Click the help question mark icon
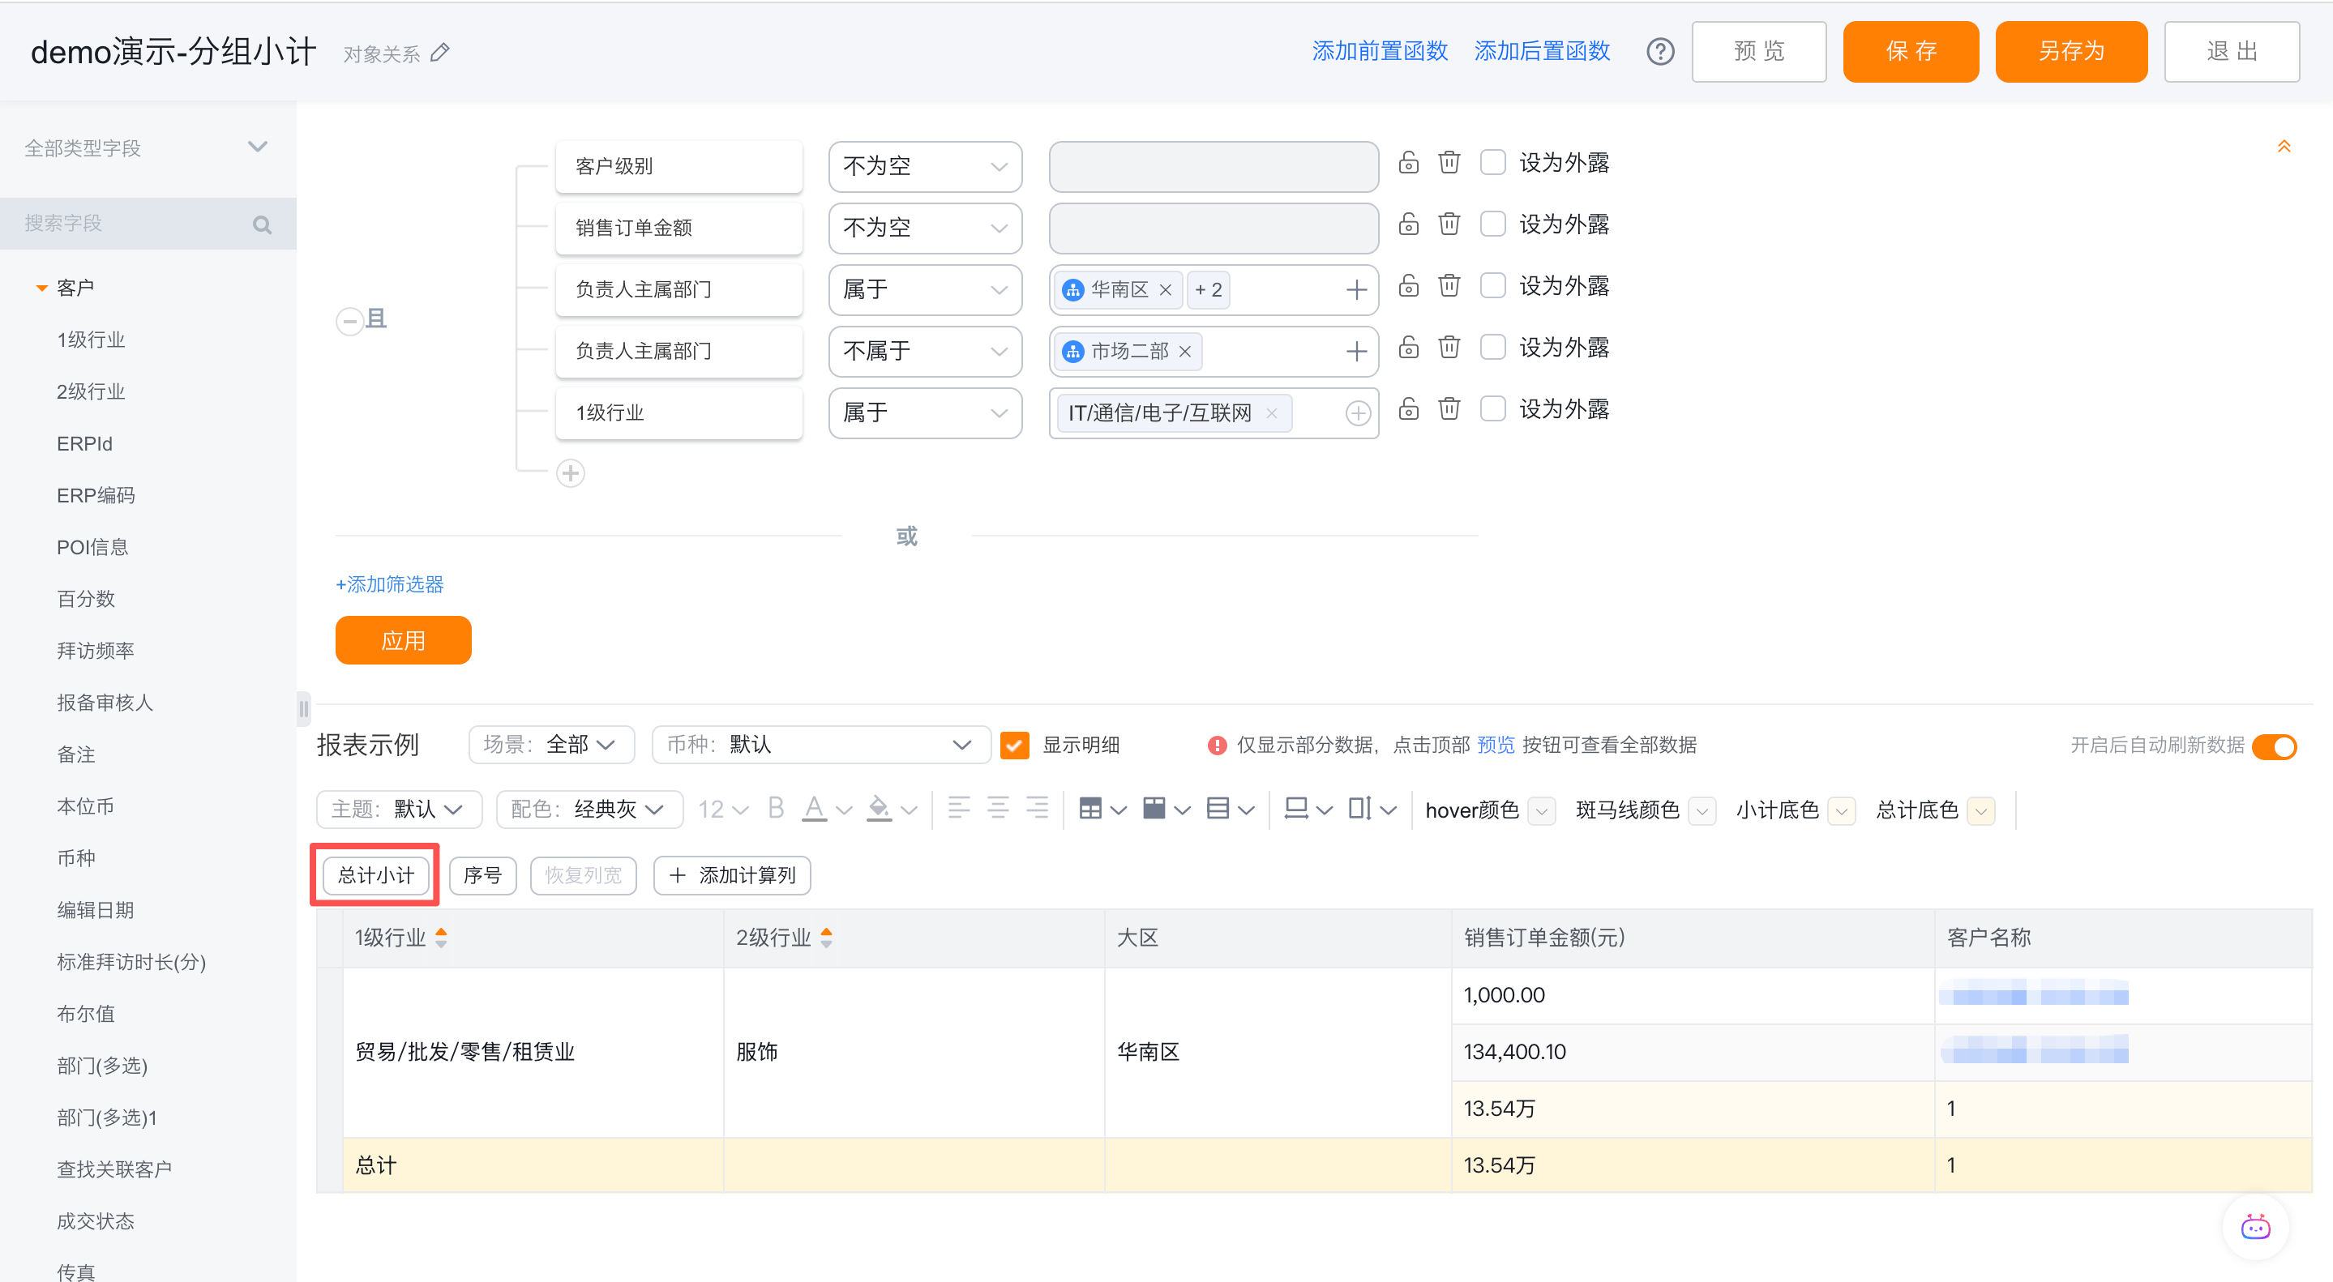The height and width of the screenshot is (1282, 2333). [1659, 52]
